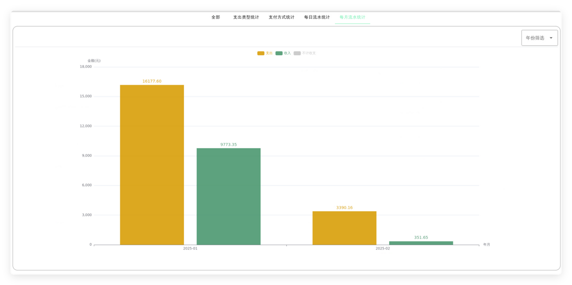Enable the 不计收支 legend item
Screen dimensions: 572x285
click(304, 52)
